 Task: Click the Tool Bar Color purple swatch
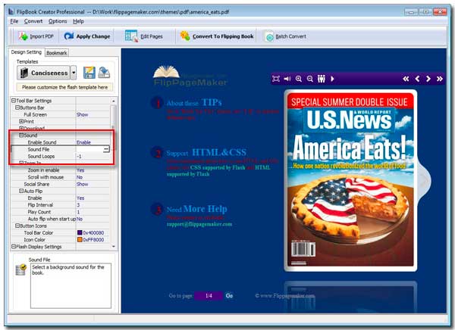pyautogui.click(x=80, y=232)
